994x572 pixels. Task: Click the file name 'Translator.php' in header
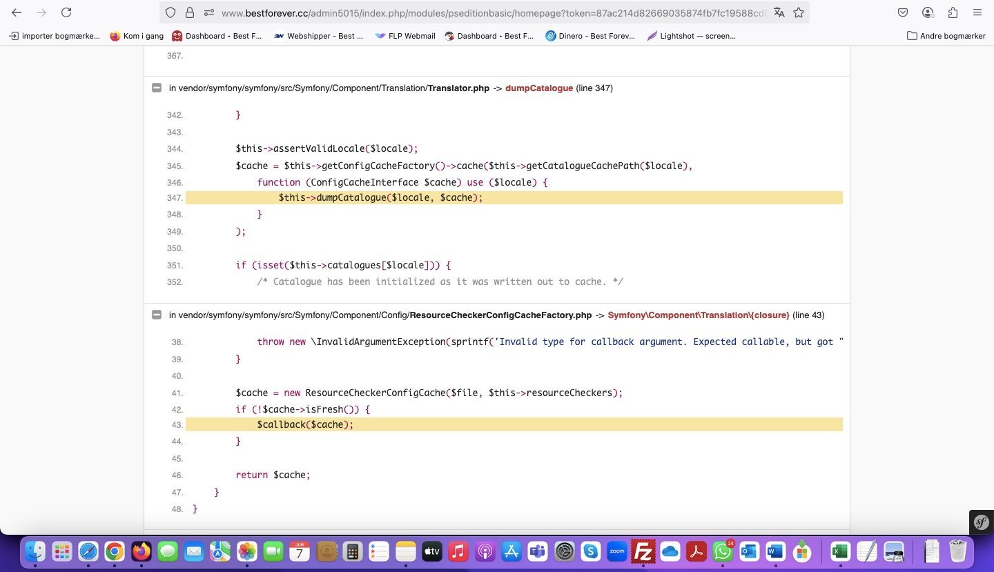(458, 88)
